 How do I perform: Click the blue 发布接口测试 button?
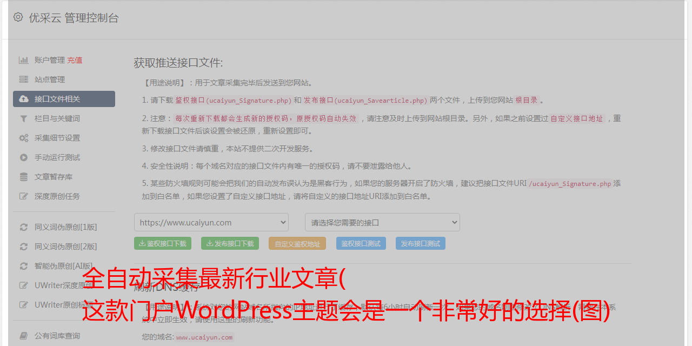pyautogui.click(x=421, y=243)
